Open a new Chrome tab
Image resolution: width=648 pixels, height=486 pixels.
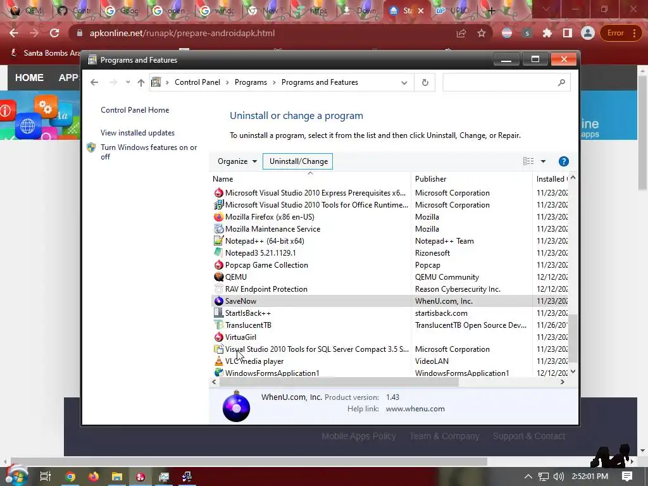coord(491,11)
